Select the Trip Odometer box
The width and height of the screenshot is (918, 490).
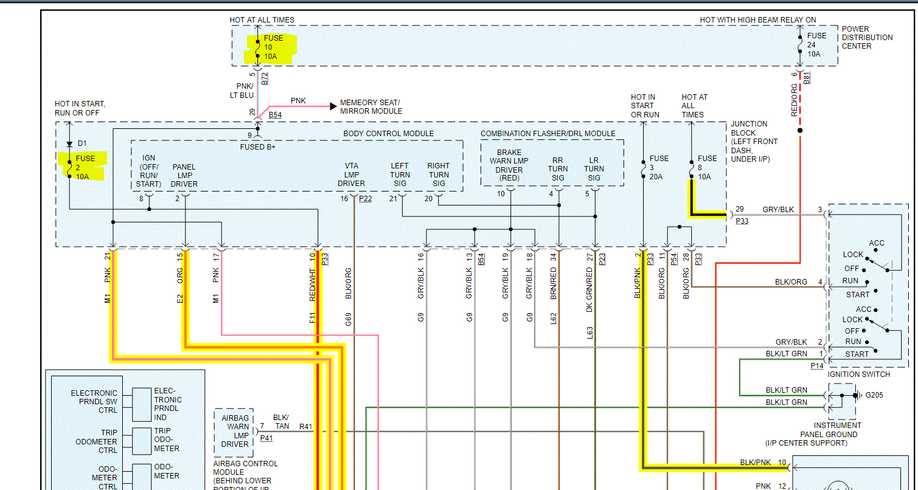[142, 439]
